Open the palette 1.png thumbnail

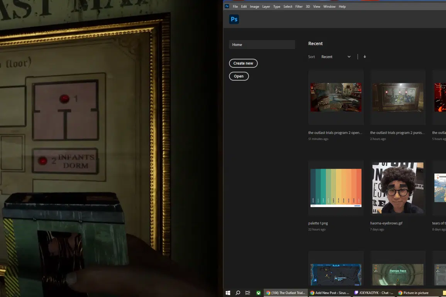coord(336,188)
